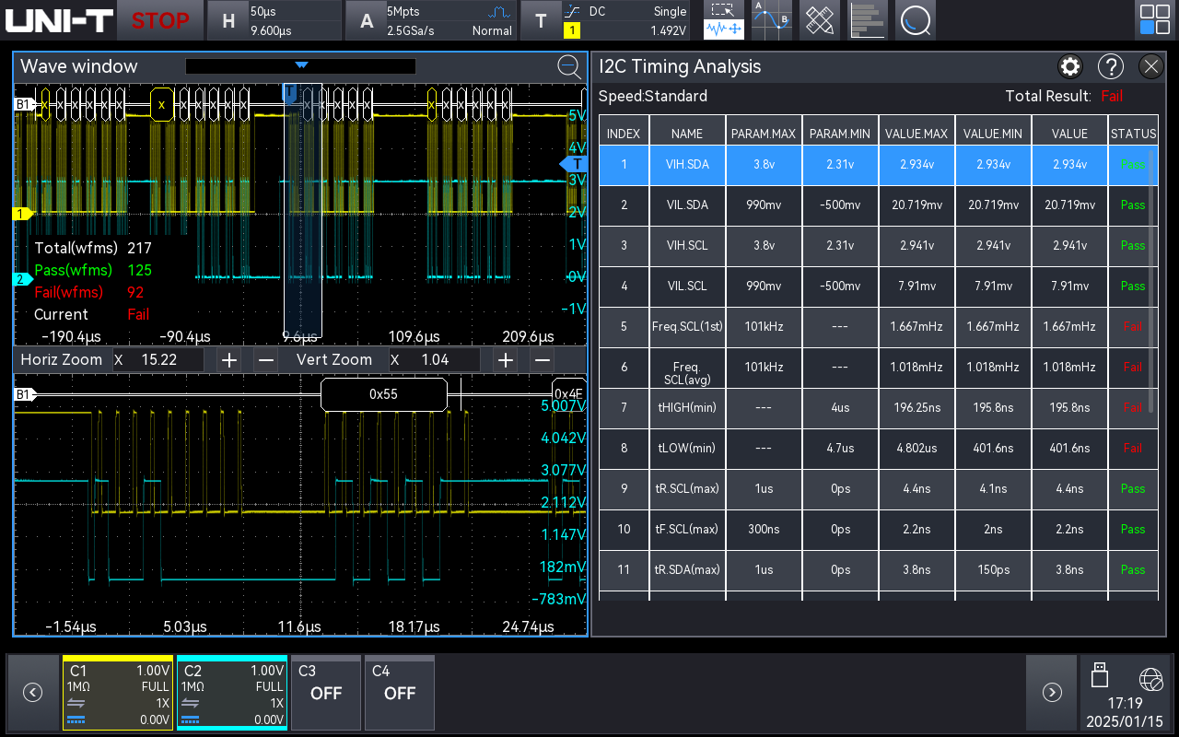Viewport: 1179px width, 737px height.
Task: Turn on channel C4
Action: [x=400, y=693]
